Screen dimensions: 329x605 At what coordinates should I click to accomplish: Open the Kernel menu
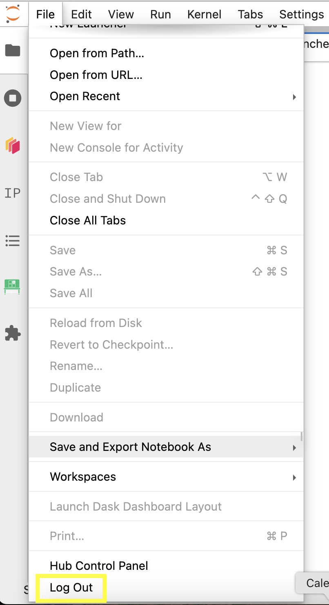coord(204,14)
